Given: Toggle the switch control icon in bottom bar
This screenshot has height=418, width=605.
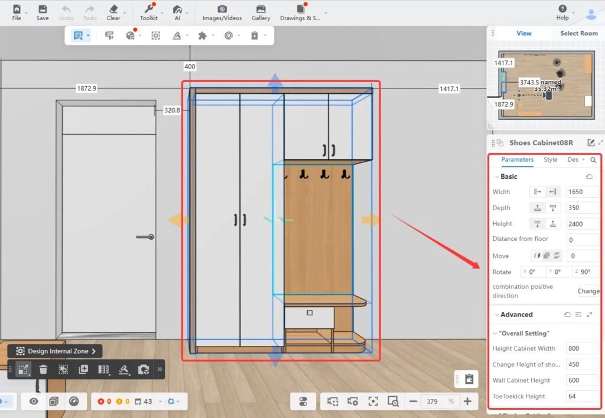Looking at the screenshot, I should pyautogui.click(x=304, y=401).
